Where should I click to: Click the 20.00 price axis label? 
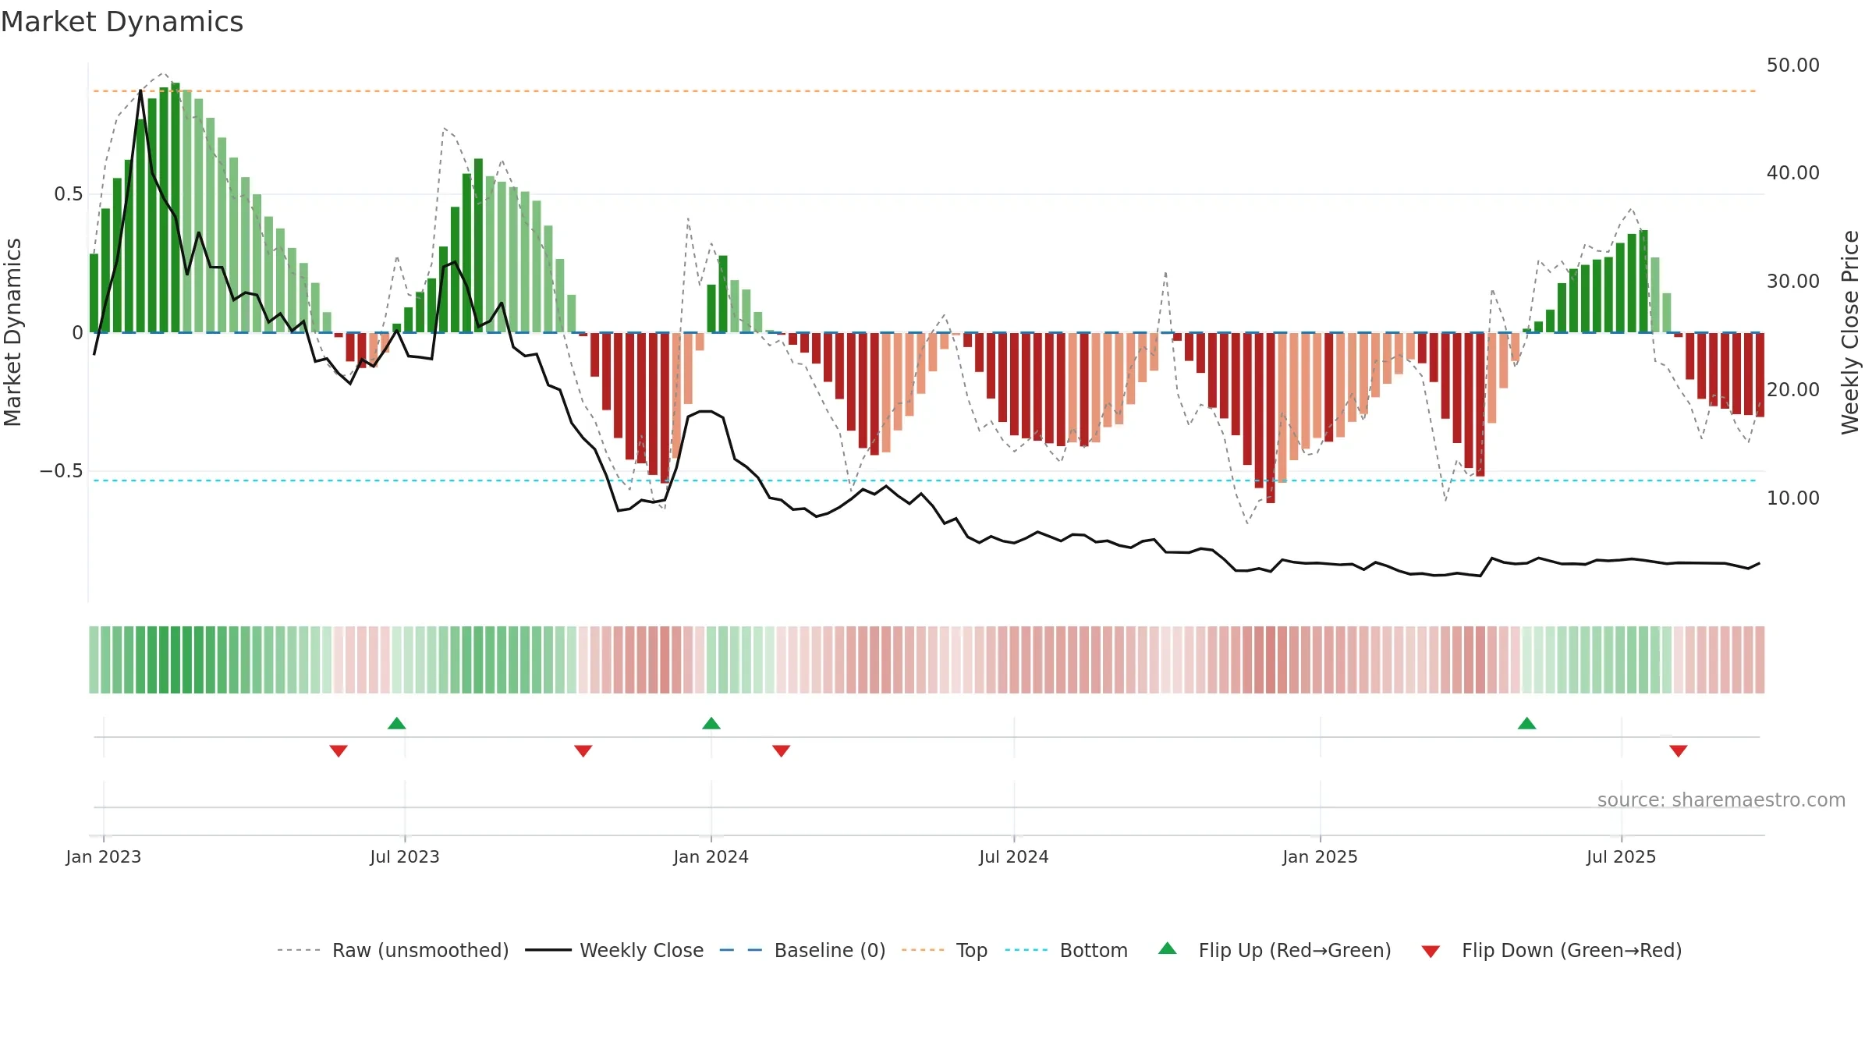[1793, 389]
